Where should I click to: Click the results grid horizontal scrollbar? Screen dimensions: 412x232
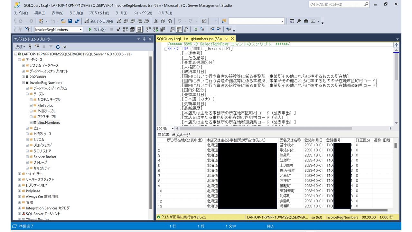pos(369,210)
